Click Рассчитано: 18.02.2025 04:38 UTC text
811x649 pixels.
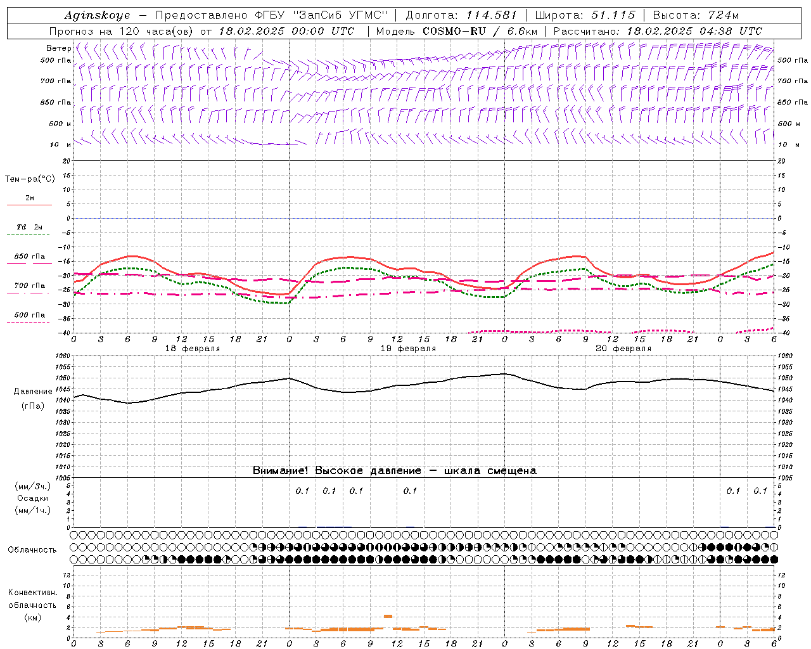[658, 31]
